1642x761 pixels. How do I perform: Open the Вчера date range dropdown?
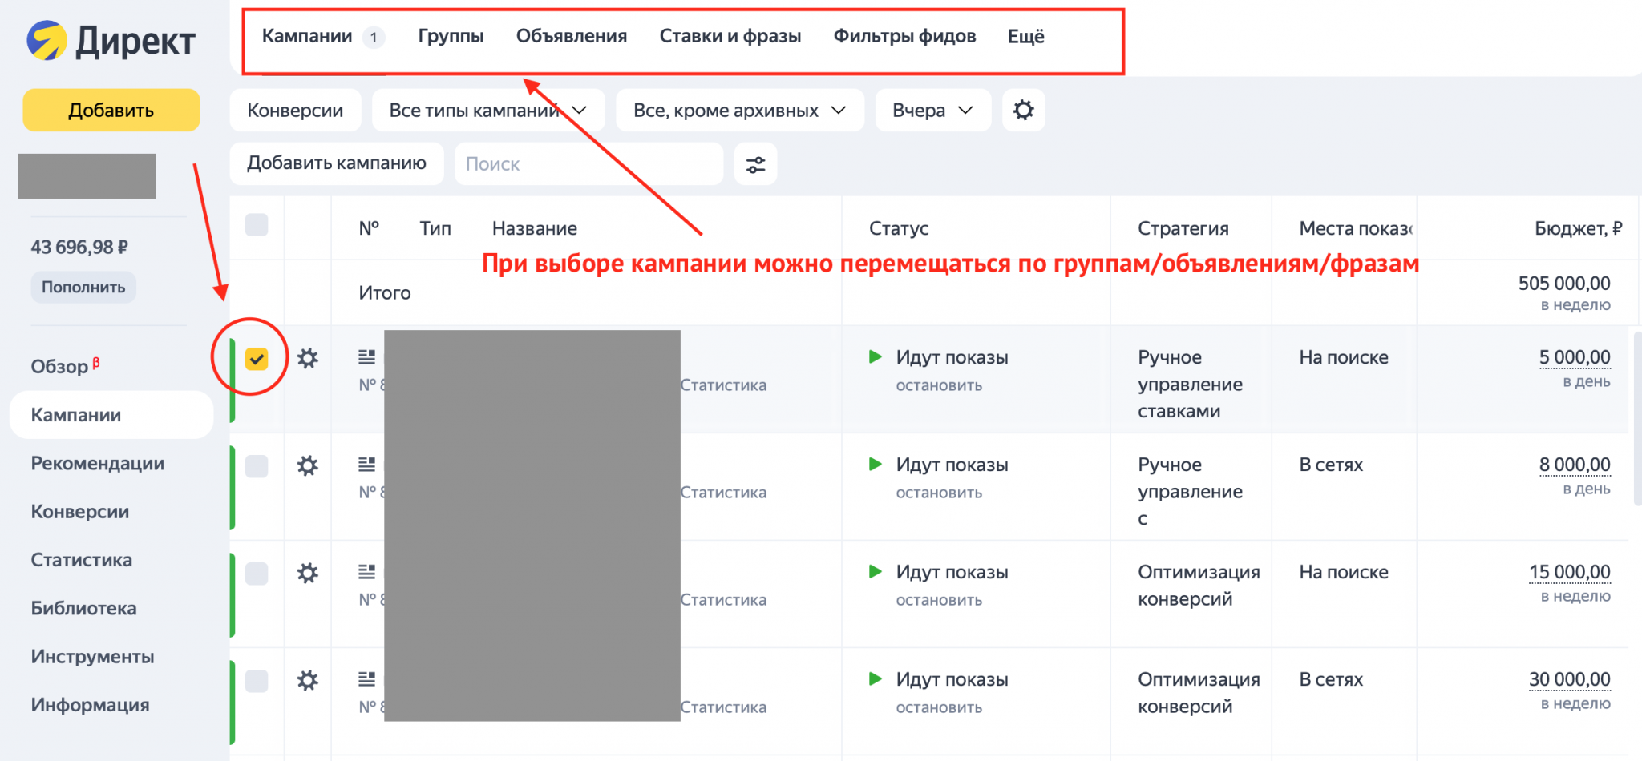[933, 110]
